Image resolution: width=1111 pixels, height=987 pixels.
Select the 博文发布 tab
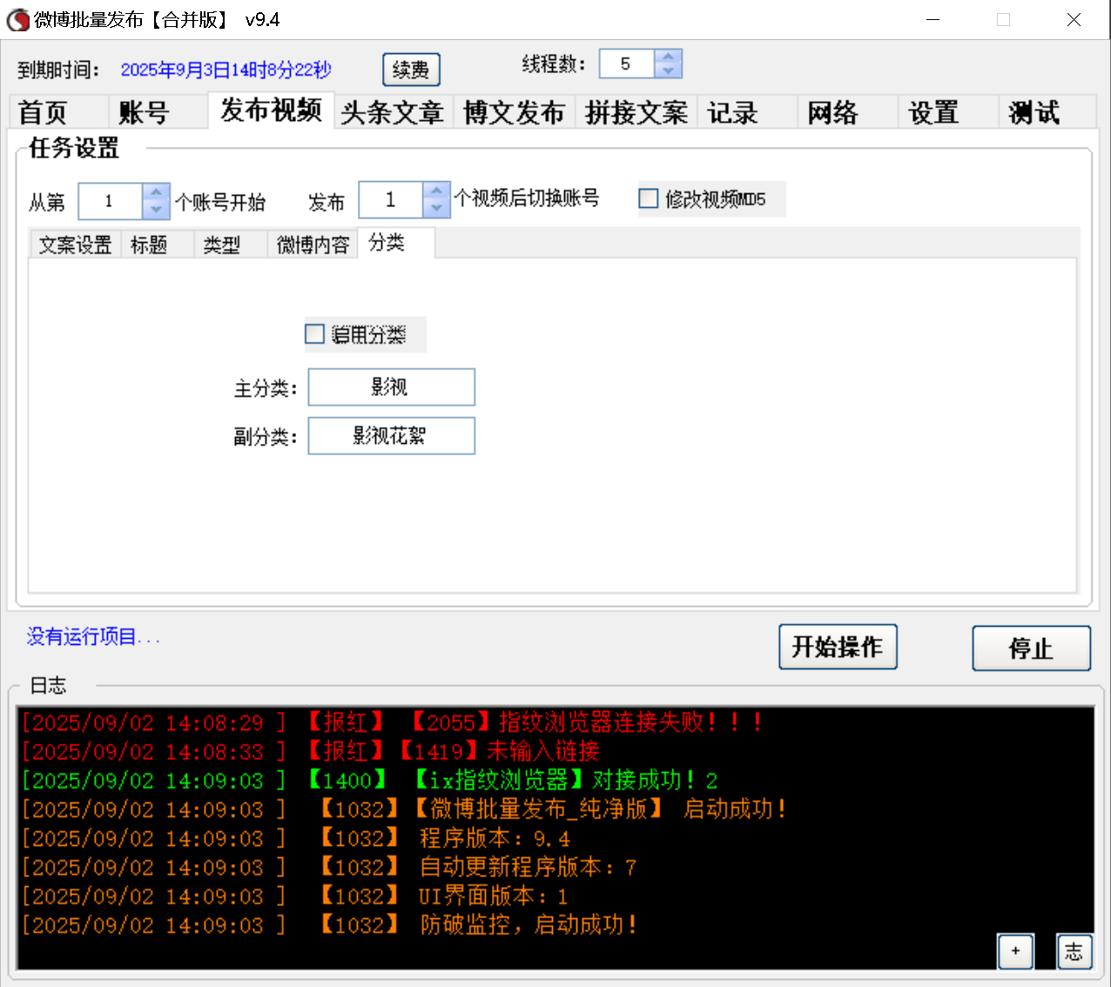[x=514, y=111]
